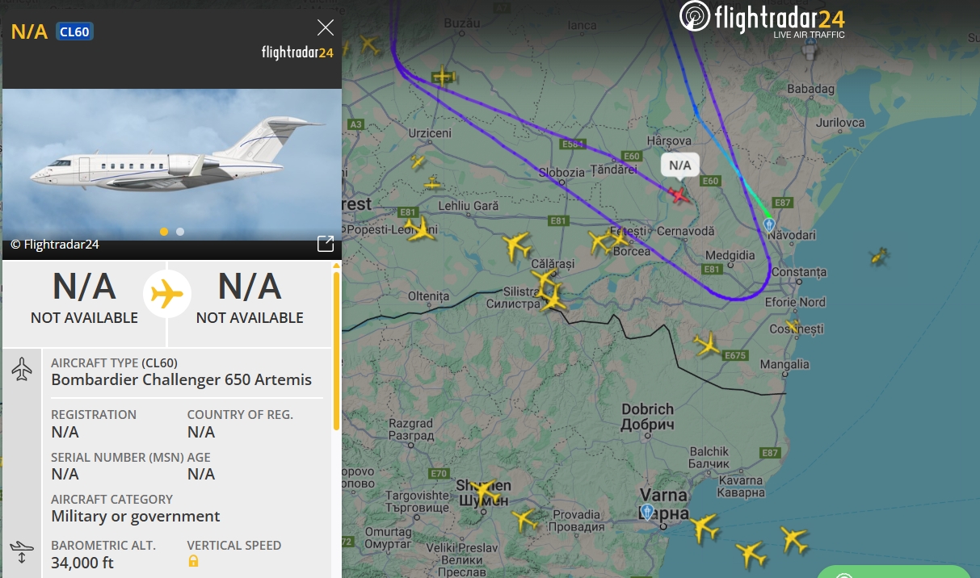Click the N/A callout label on map

680,165
